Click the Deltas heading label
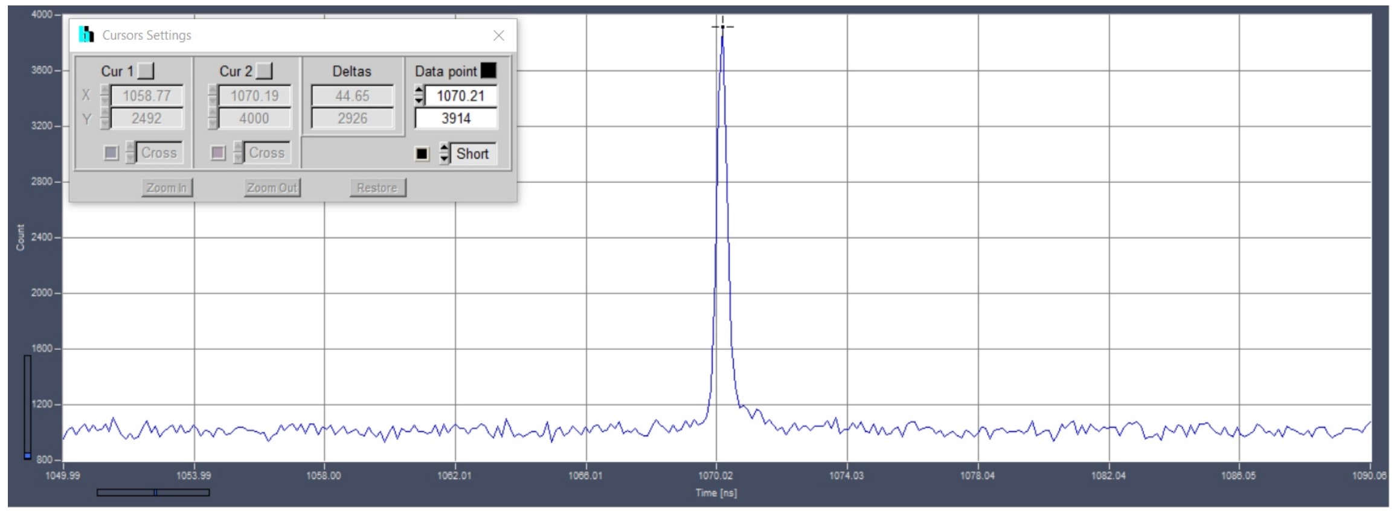 [352, 71]
